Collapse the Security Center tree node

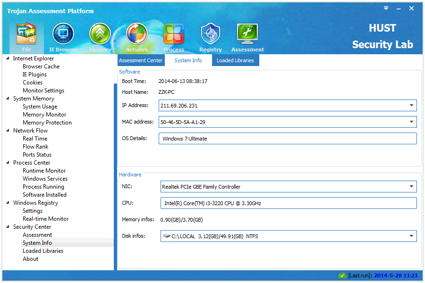coord(8,227)
